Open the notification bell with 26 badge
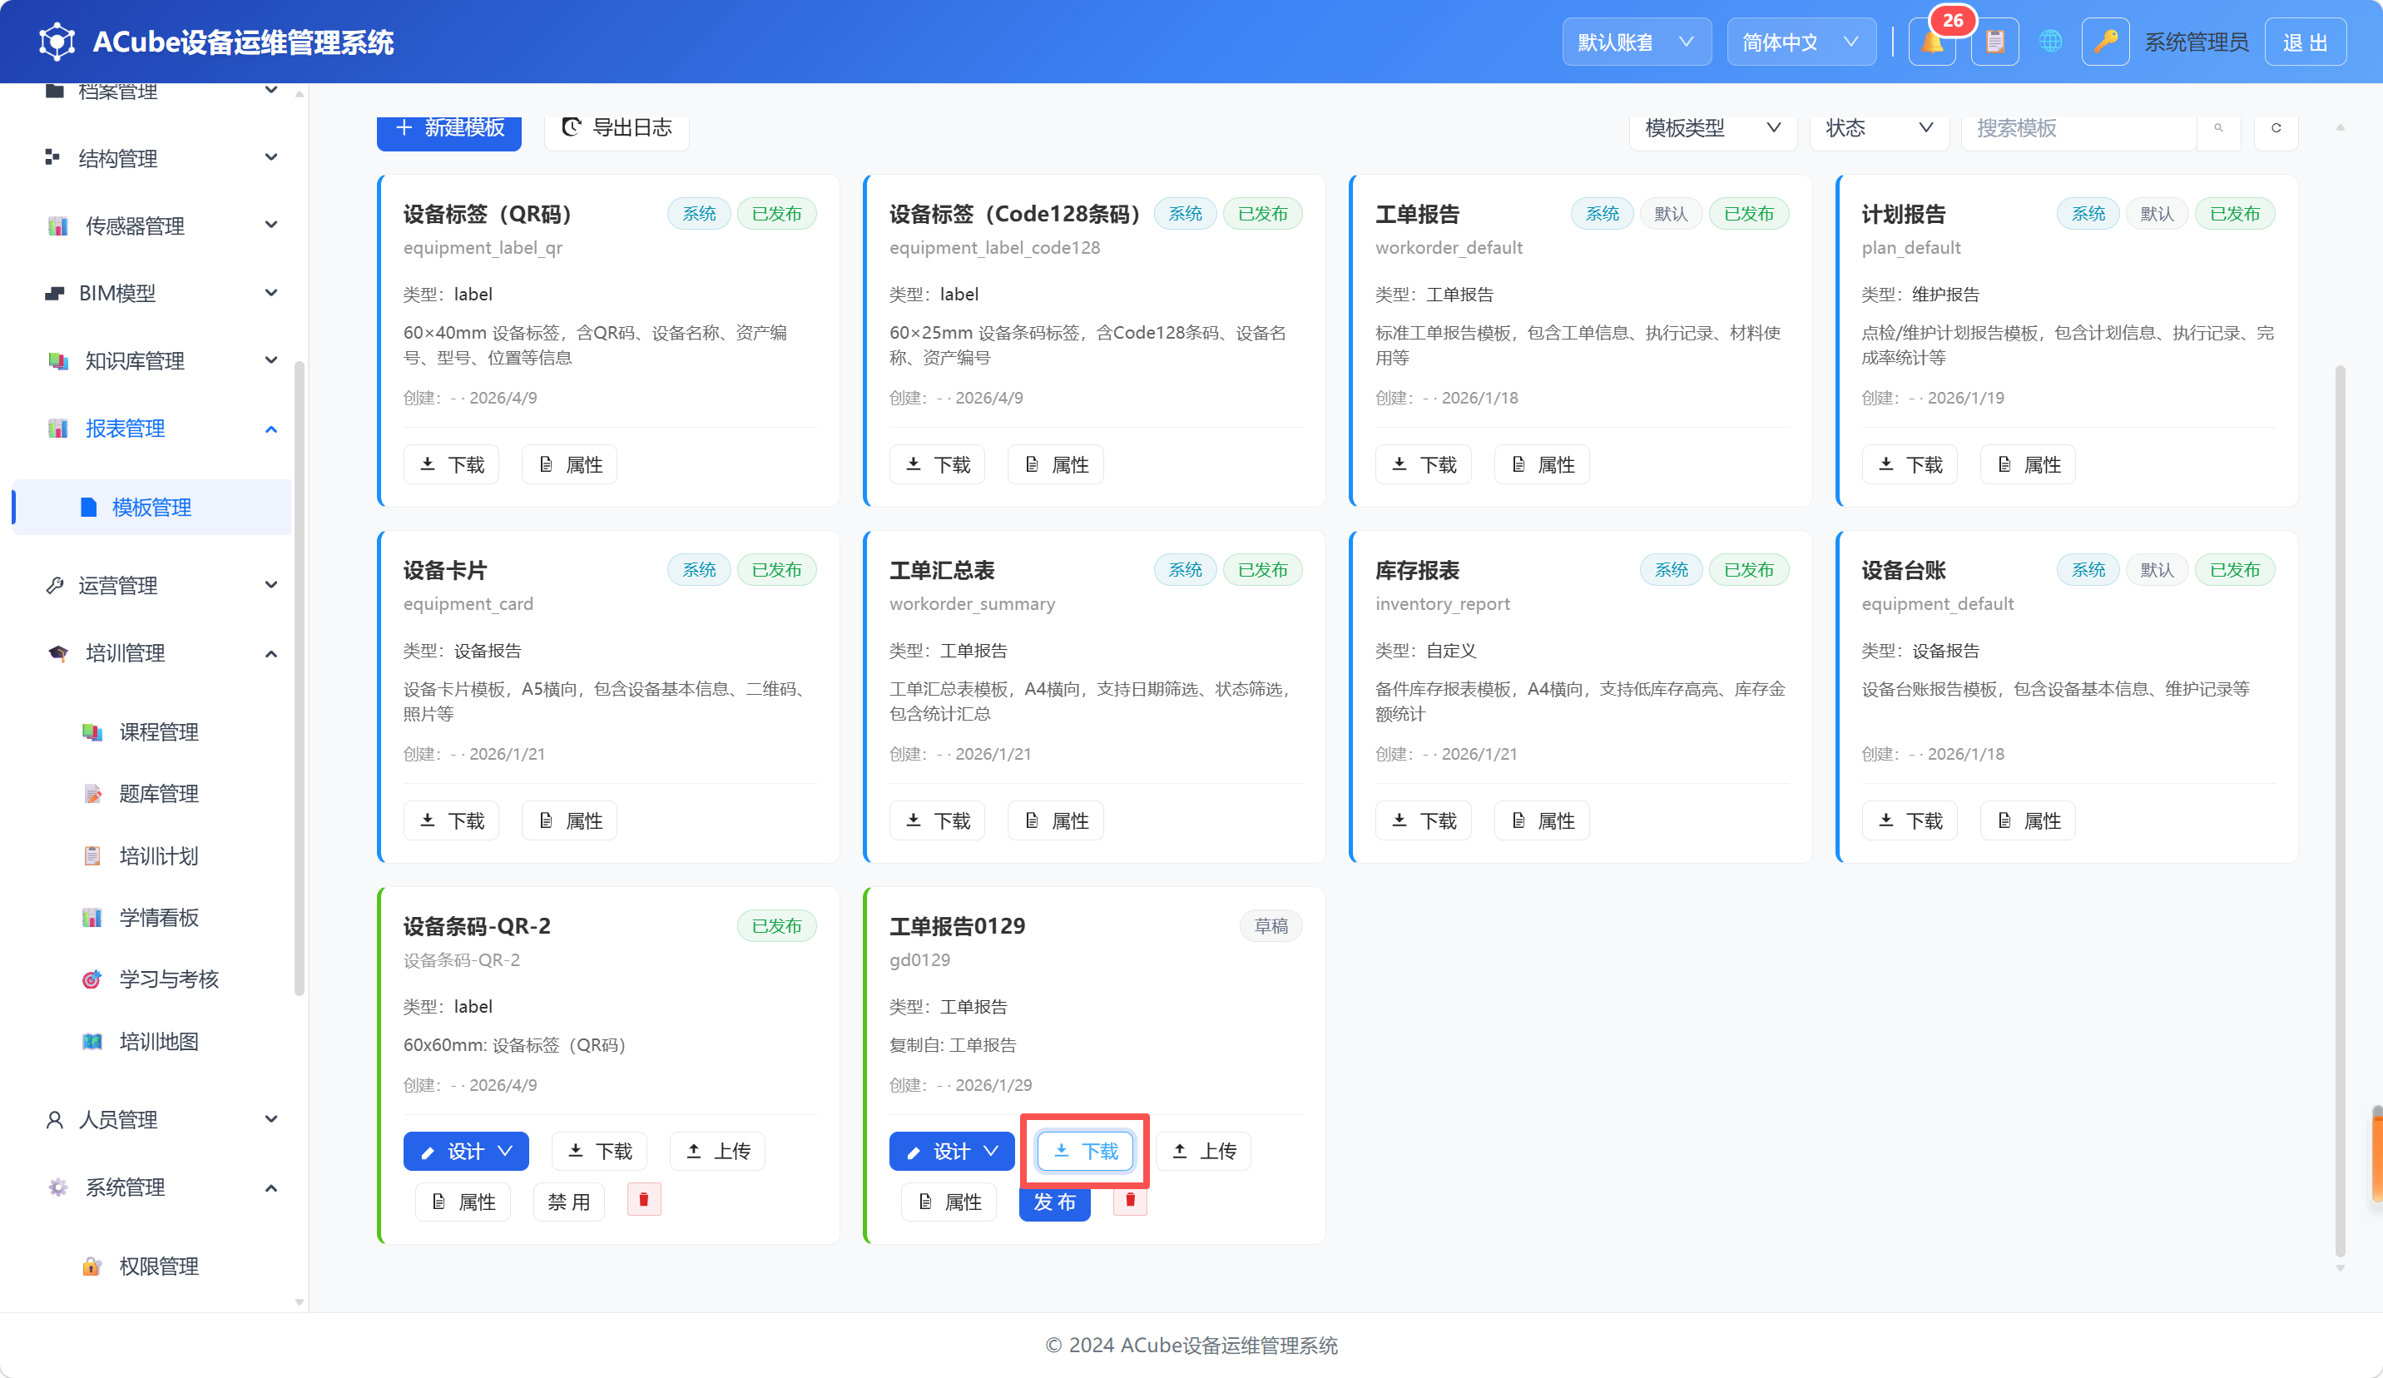Viewport: 2383px width, 1378px height. tap(1932, 42)
